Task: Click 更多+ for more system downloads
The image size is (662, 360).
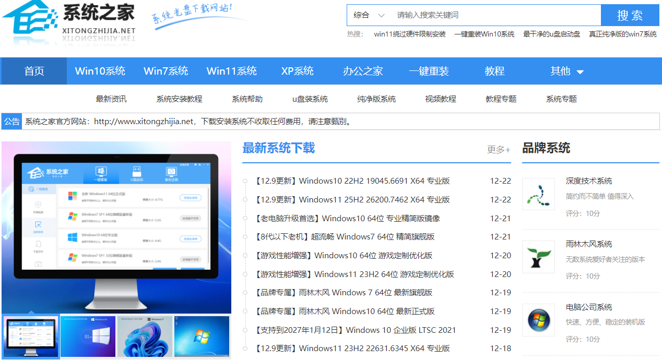Action: [499, 150]
